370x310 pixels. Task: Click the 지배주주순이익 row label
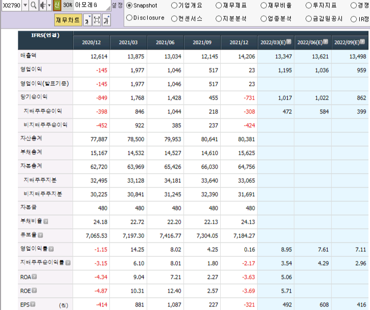tap(42, 111)
